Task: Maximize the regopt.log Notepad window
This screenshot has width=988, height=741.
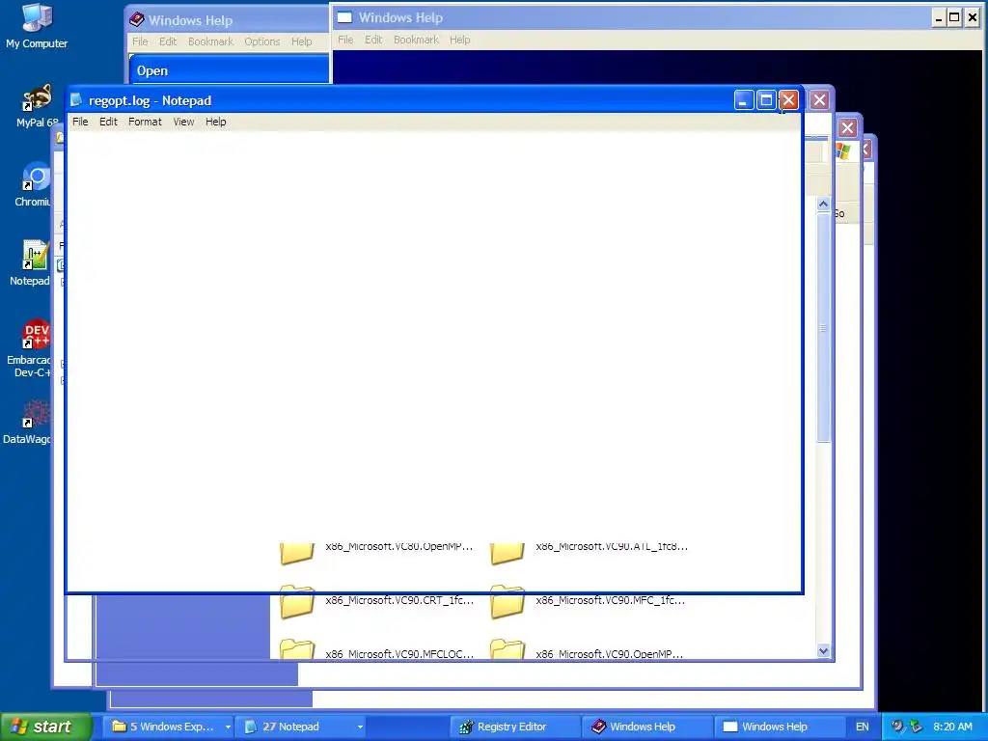Action: point(766,100)
